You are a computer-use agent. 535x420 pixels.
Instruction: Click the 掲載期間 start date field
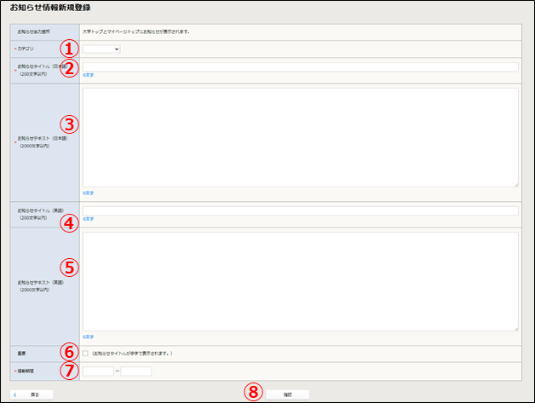coord(98,371)
